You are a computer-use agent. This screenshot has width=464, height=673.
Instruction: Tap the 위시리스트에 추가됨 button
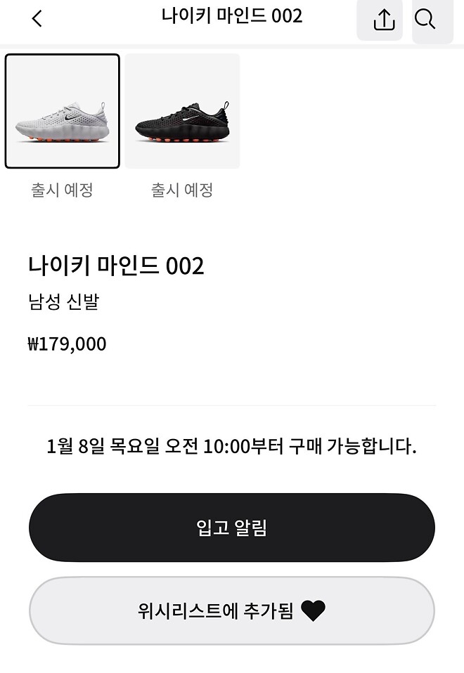(x=231, y=610)
